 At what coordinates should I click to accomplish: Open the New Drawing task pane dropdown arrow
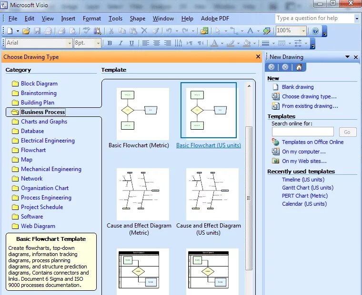coord(347,57)
